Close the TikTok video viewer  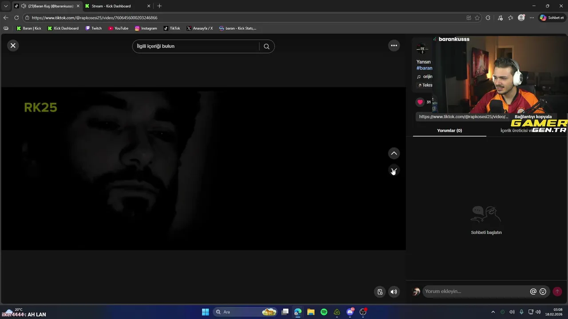(13, 45)
